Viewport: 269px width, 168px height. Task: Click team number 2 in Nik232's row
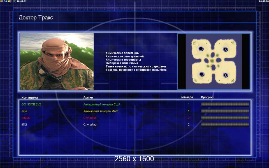coord(189,118)
